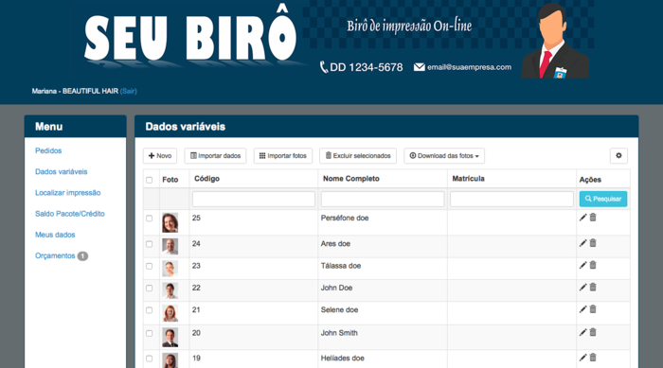663x368 pixels.
Task: Delete the Ares doe row with trash icon
Action: (593, 243)
